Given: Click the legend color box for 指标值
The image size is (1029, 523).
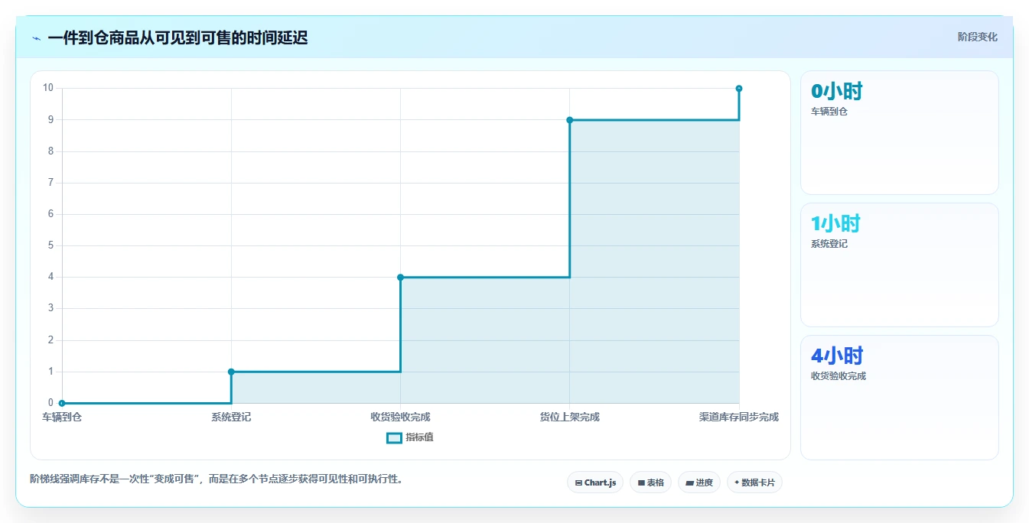Looking at the screenshot, I should click(394, 438).
